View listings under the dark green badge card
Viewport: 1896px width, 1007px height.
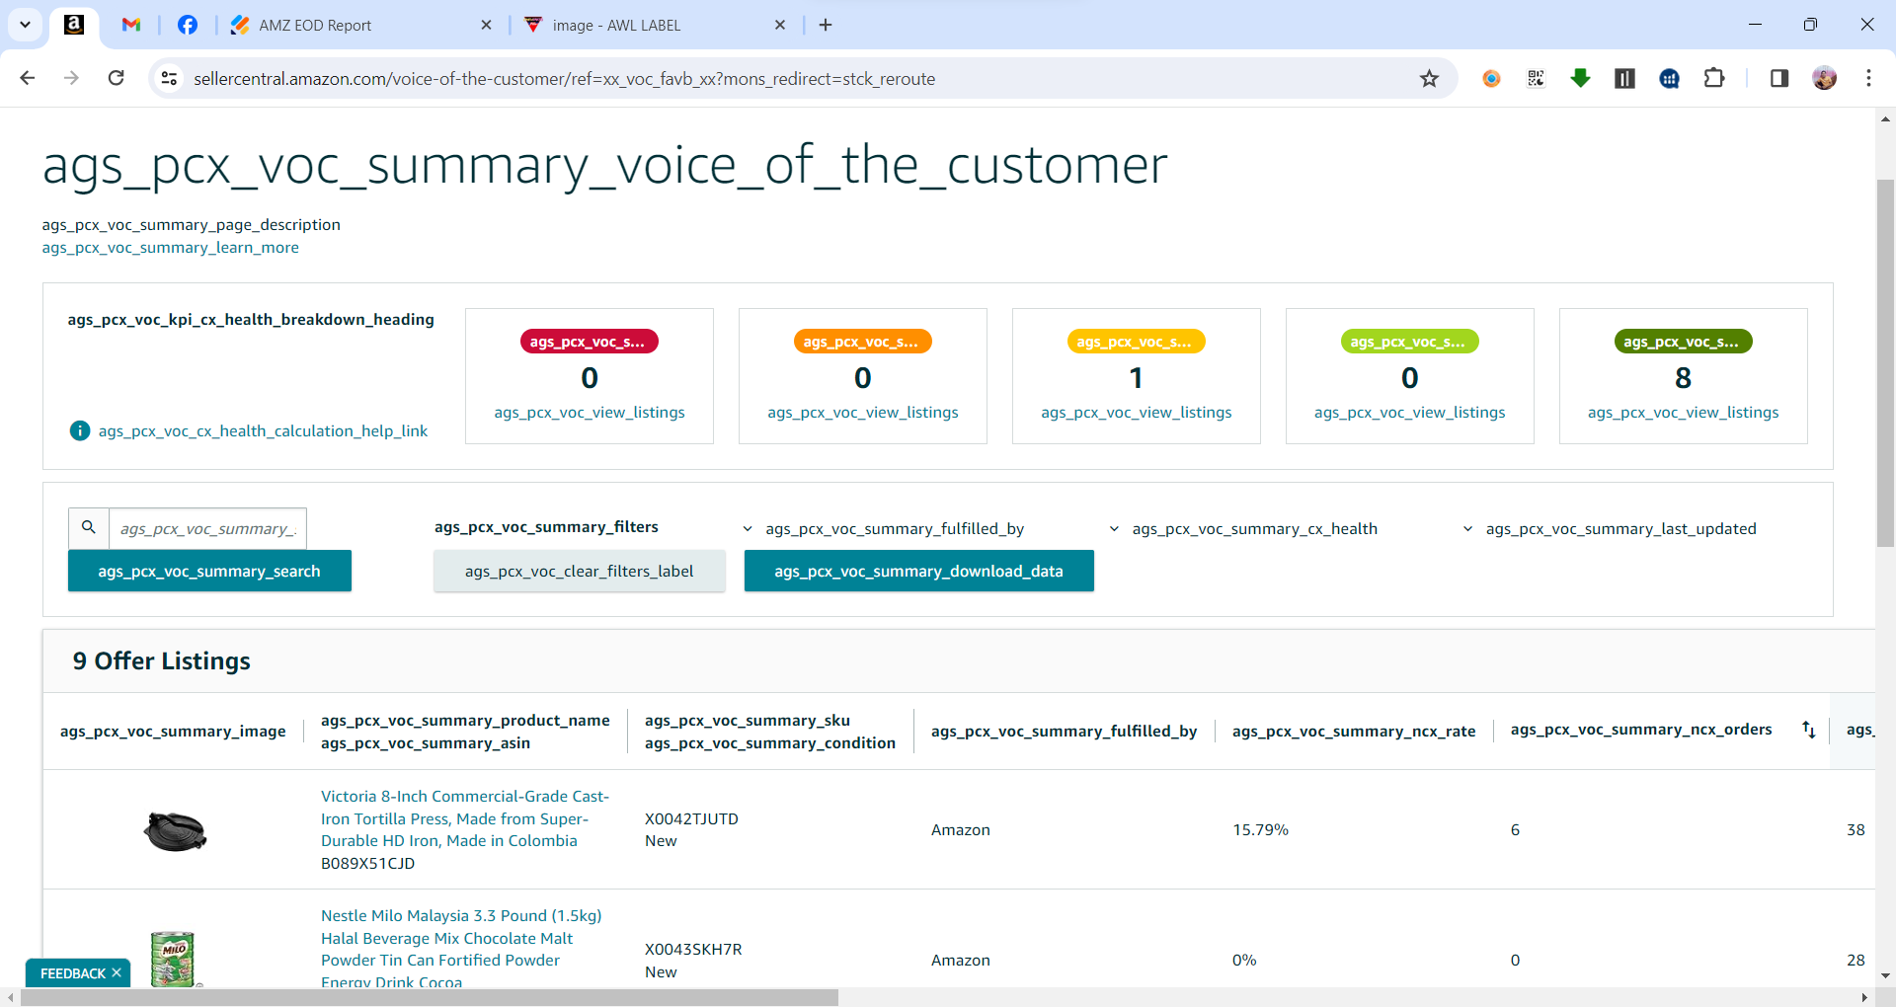click(x=1684, y=413)
